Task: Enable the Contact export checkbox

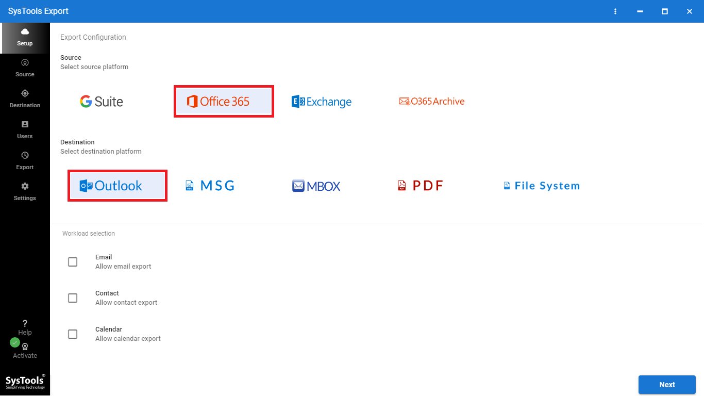Action: 73,298
